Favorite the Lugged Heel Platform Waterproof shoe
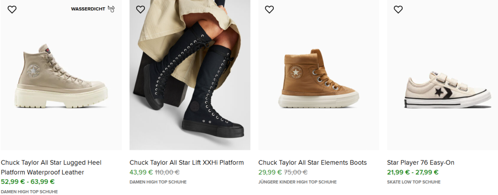Screen dimensions: 498x195 click(x=12, y=9)
